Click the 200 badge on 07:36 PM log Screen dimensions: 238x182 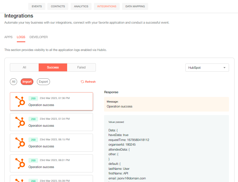pos(33,98)
